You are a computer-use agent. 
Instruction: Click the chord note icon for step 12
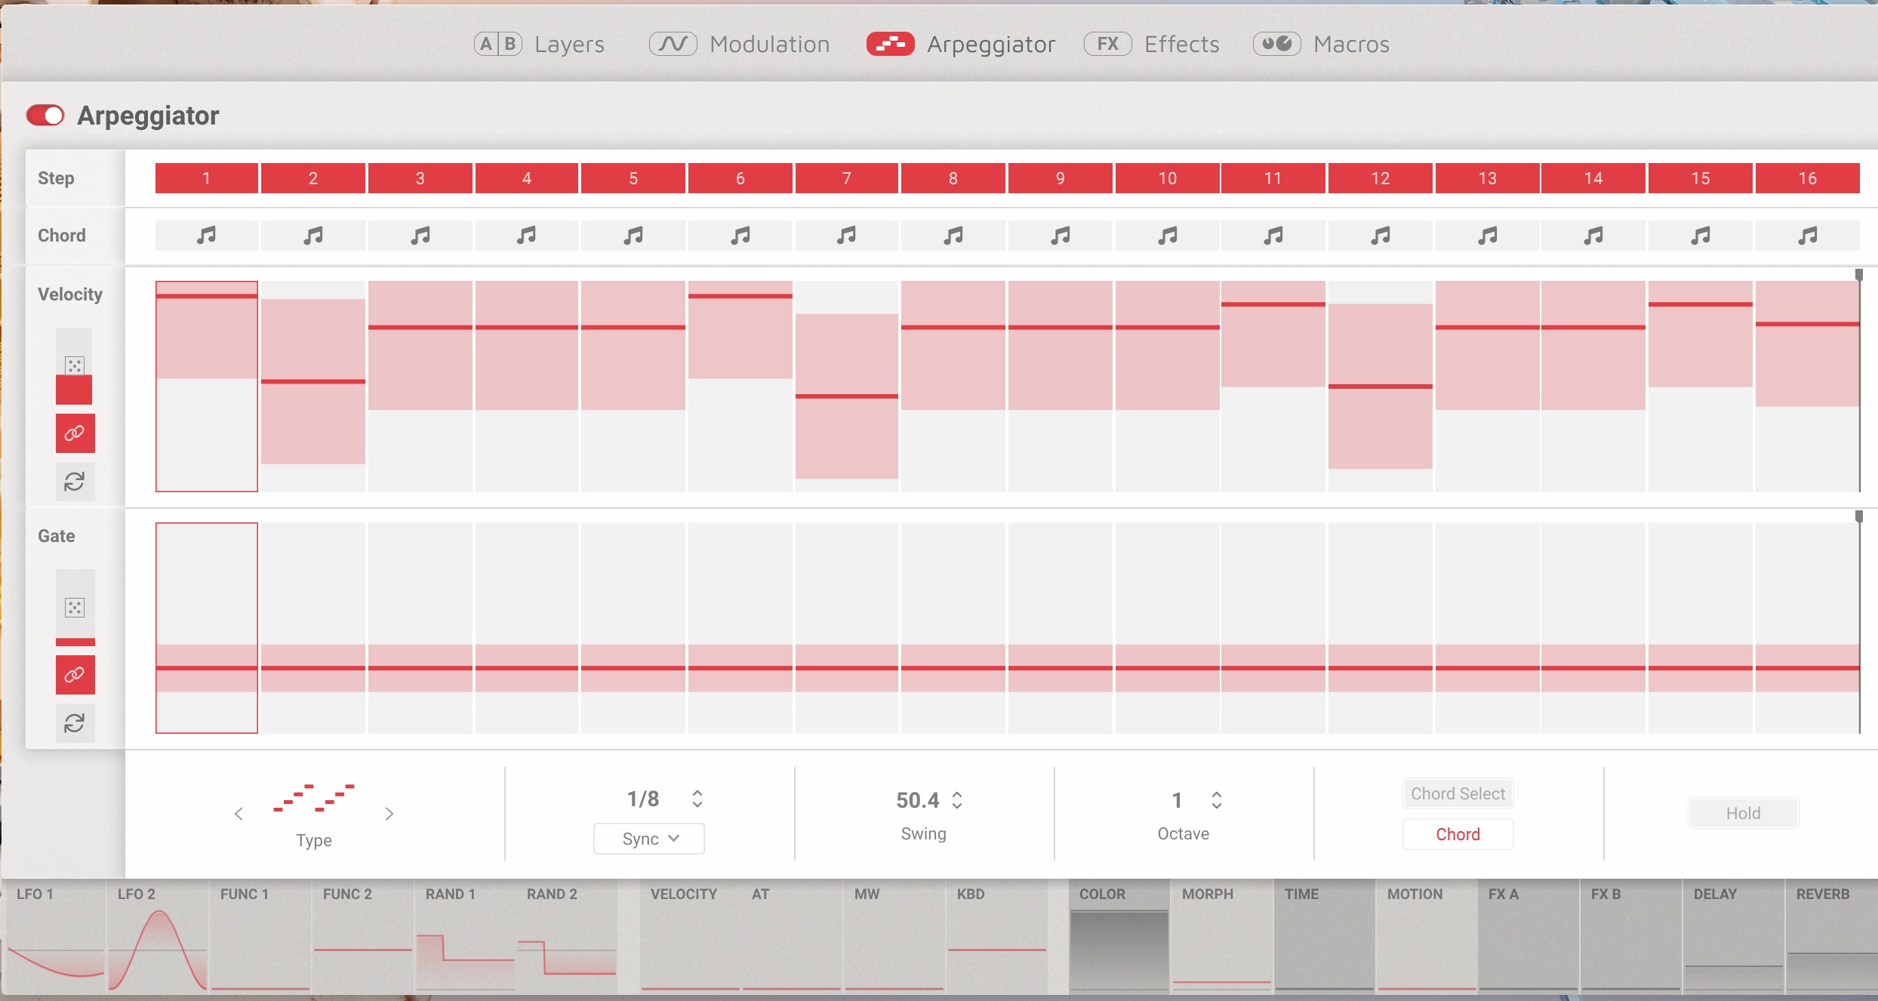coord(1380,236)
